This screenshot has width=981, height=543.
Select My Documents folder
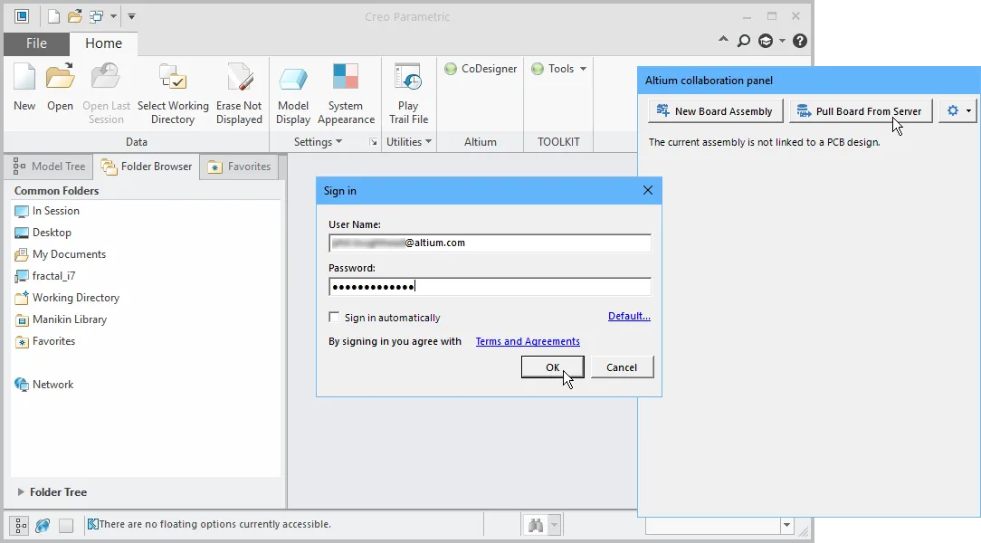[60, 254]
